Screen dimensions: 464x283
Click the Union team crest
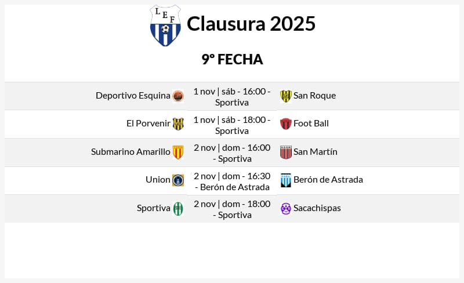click(178, 180)
